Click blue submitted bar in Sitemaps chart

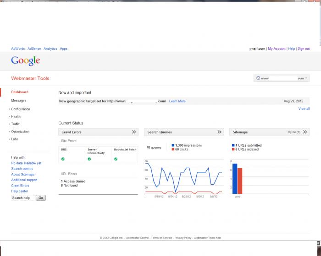point(235,179)
